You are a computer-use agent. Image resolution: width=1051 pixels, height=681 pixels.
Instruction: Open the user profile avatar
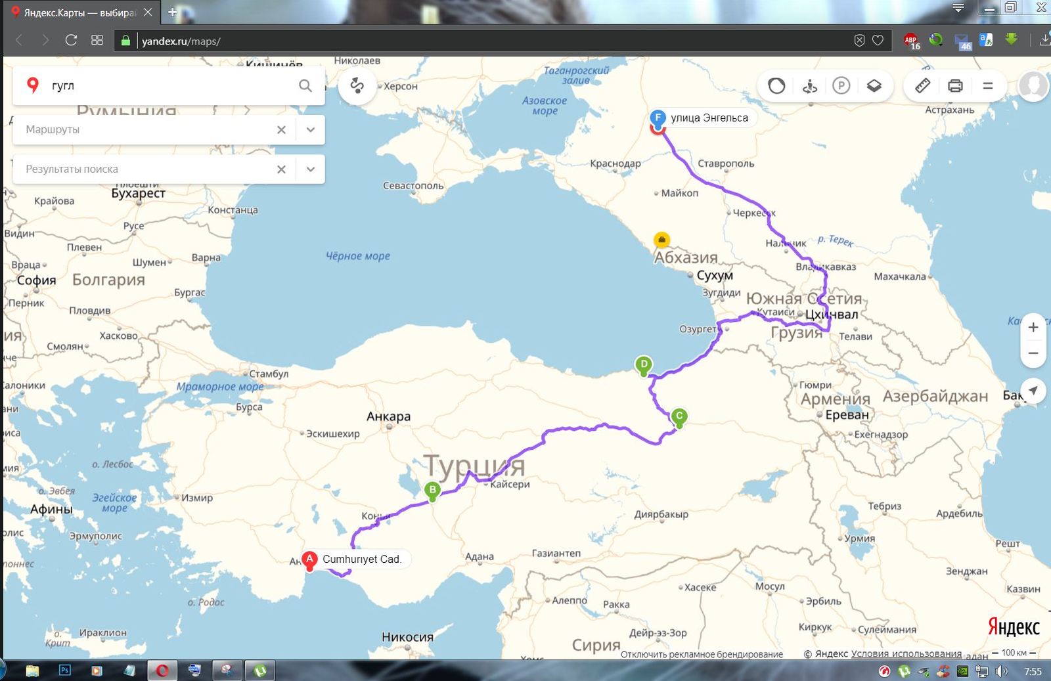[1033, 85]
